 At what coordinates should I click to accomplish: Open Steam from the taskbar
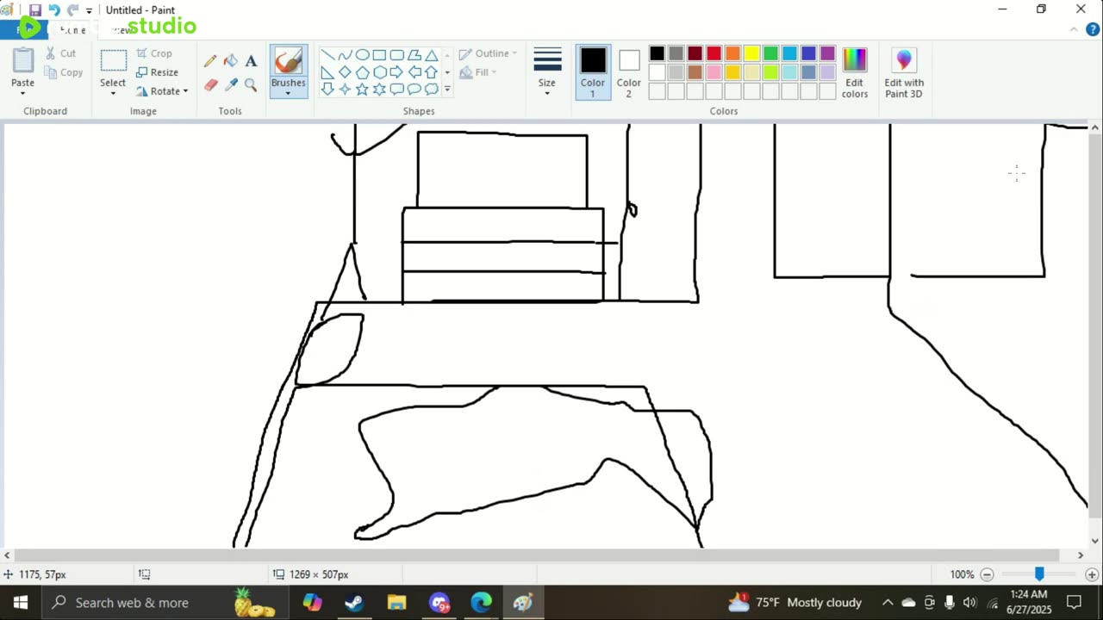point(354,603)
